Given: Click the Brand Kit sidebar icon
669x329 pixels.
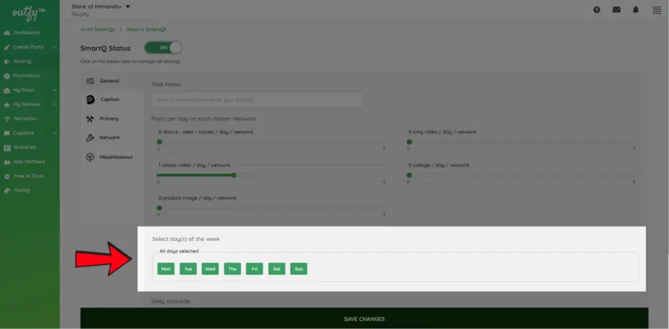Looking at the screenshot, I should [x=7, y=148].
